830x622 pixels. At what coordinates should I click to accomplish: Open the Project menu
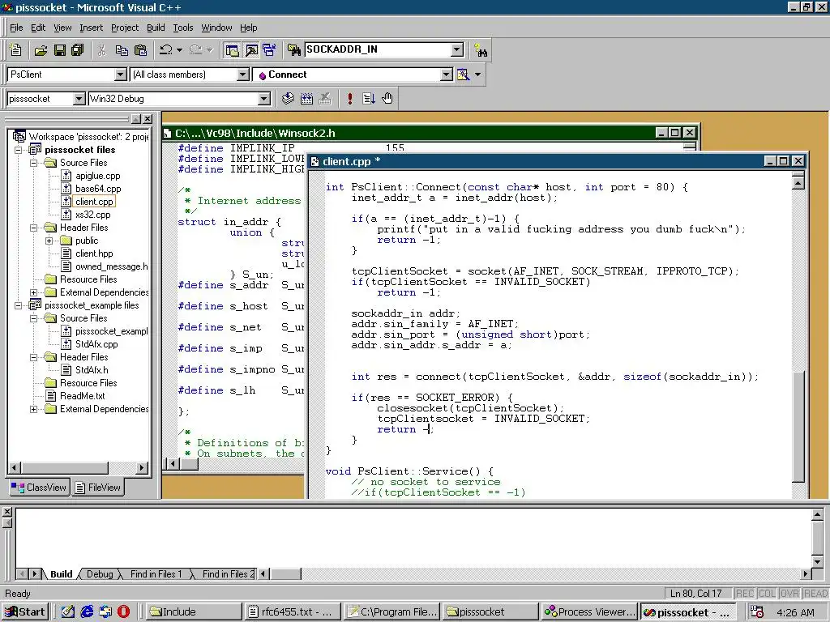pos(125,28)
